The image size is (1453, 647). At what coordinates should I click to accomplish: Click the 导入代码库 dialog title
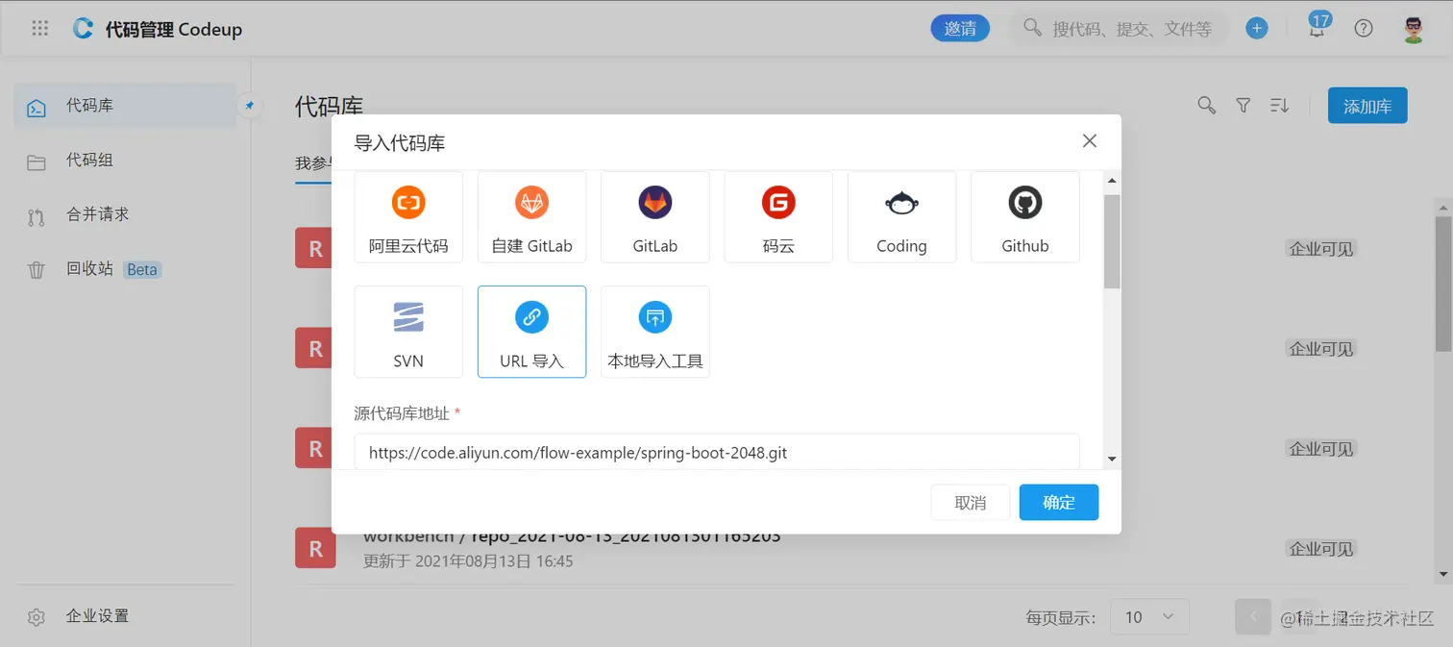coord(400,143)
